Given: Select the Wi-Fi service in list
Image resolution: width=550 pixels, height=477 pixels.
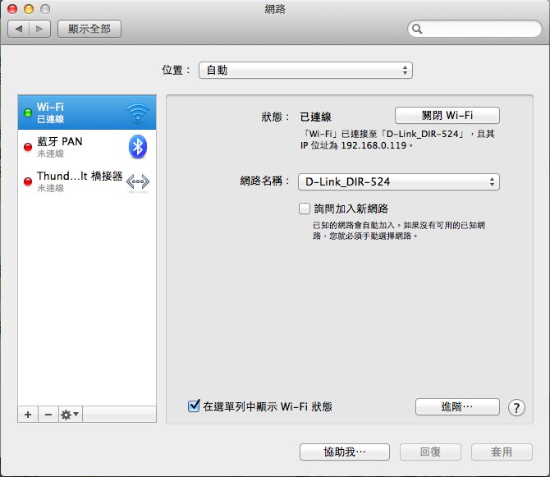Looking at the screenshot, I should pyautogui.click(x=87, y=112).
